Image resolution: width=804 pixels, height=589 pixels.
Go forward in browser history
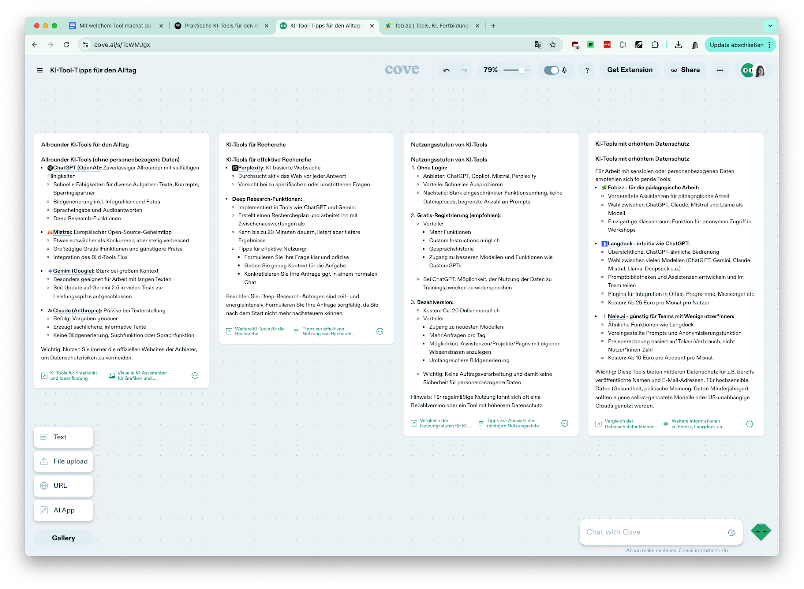pos(50,45)
